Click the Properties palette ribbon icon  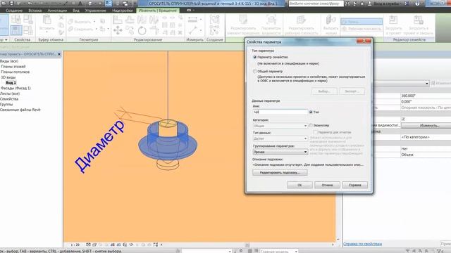(x=16, y=30)
